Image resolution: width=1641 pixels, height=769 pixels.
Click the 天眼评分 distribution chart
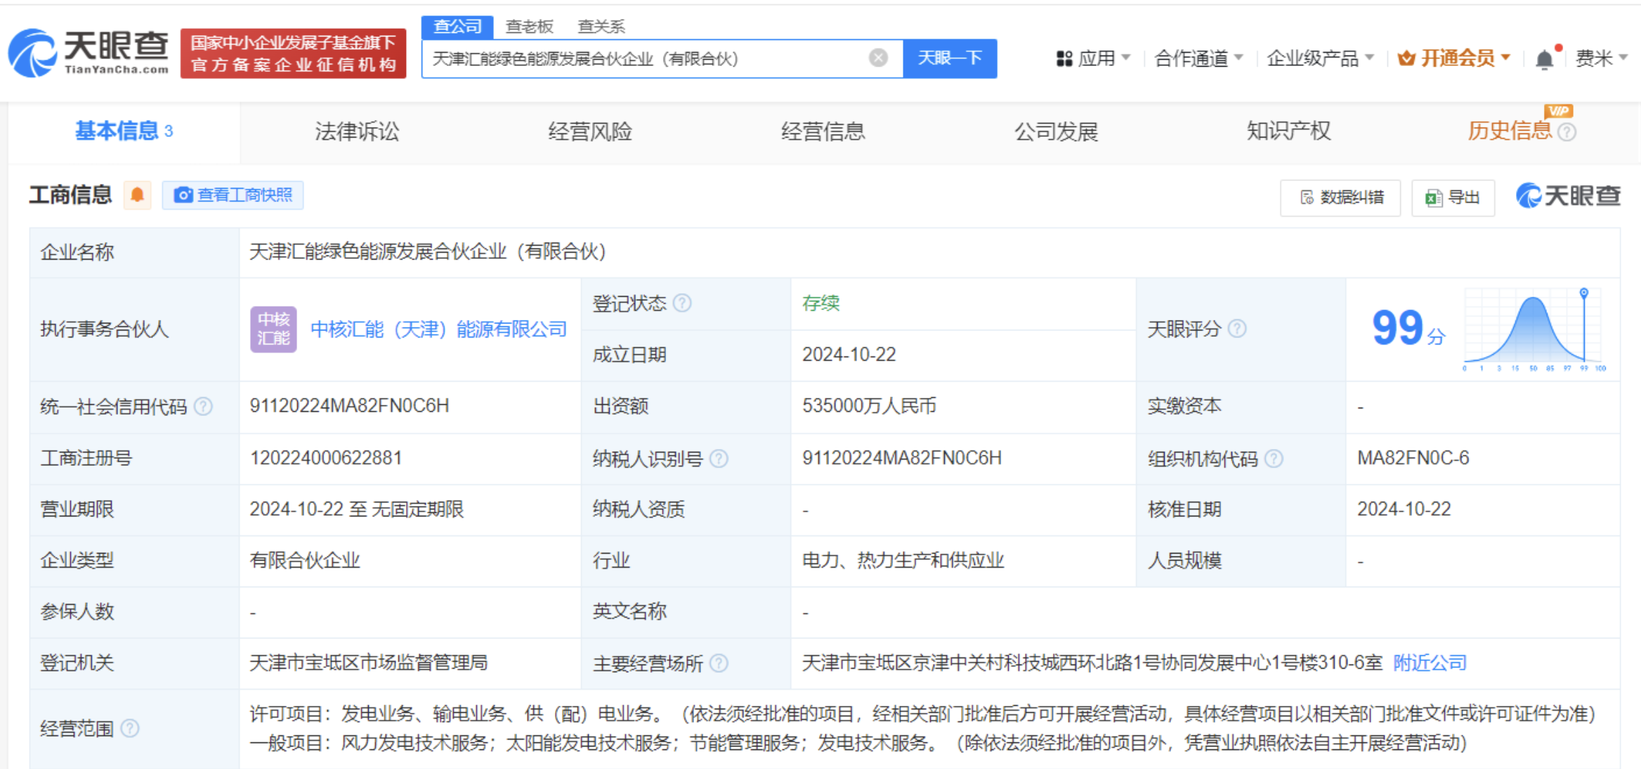(x=1534, y=328)
